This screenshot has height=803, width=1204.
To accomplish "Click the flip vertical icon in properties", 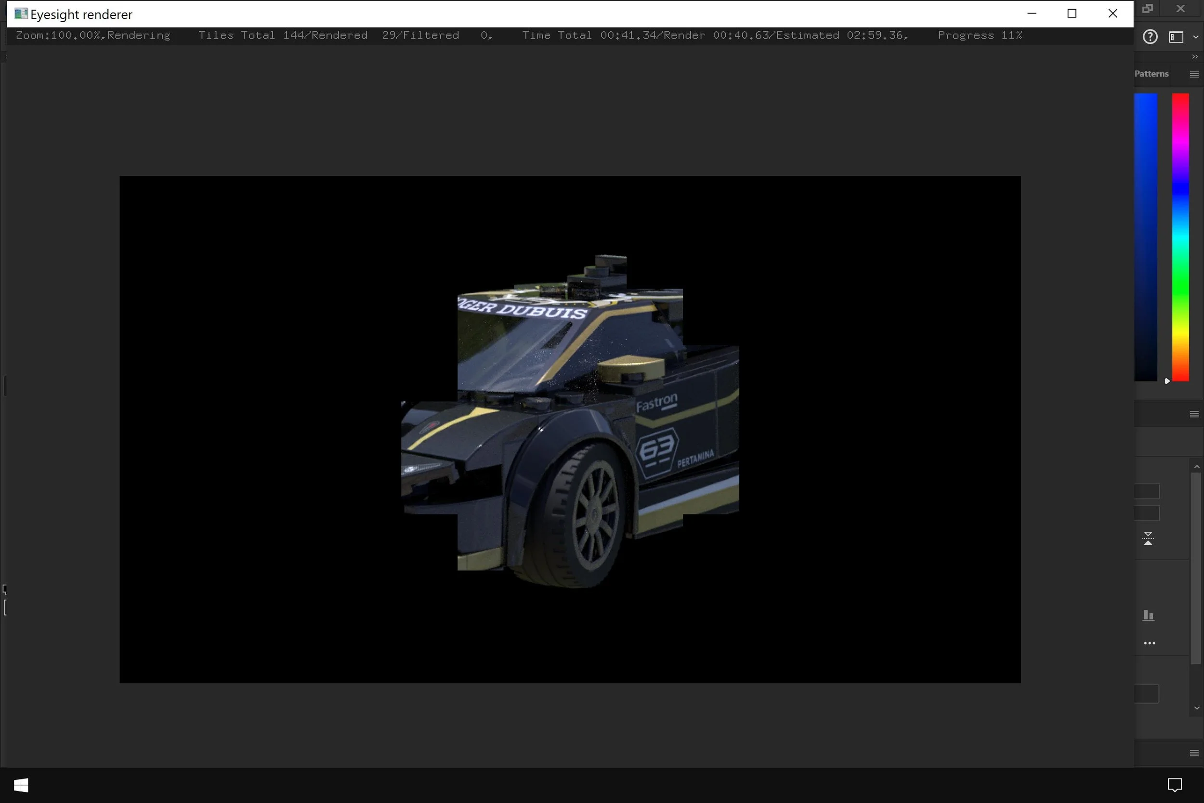I will tap(1148, 538).
